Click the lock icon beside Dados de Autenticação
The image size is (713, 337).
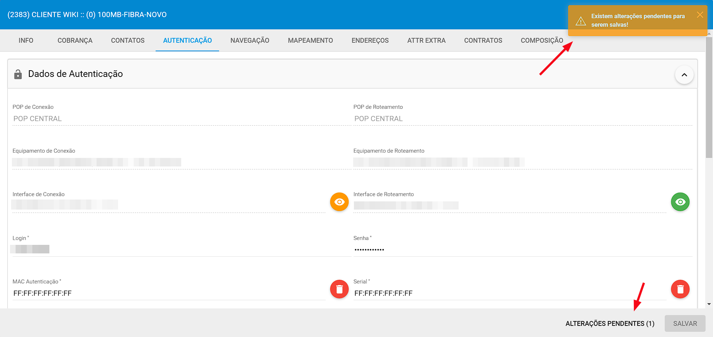pos(18,74)
